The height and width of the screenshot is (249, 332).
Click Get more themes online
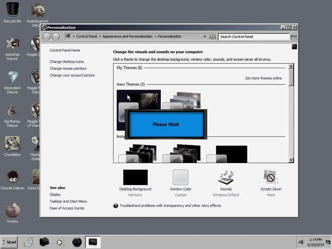(x=263, y=78)
